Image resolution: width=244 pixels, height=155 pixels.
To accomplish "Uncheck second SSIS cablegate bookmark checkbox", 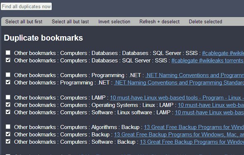I will pos(8,60).
